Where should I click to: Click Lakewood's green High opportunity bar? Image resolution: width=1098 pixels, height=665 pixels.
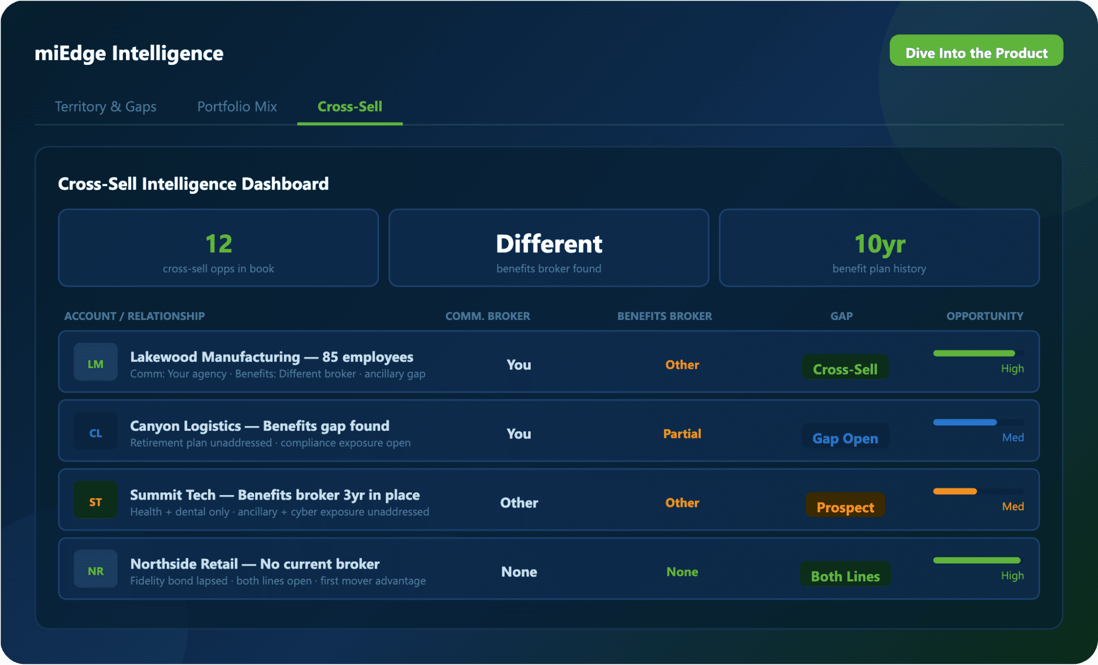[x=974, y=353]
